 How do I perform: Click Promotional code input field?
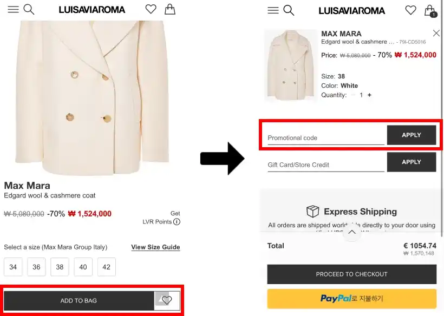[325, 137]
